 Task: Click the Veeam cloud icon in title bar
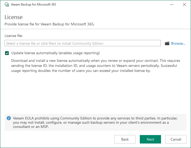7,4
